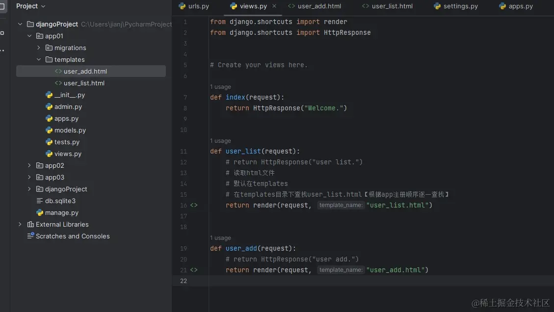The image size is (554, 312).
Task: Click template gutter icon on line 16
Action: tap(194, 205)
